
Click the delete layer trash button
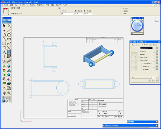157,81
